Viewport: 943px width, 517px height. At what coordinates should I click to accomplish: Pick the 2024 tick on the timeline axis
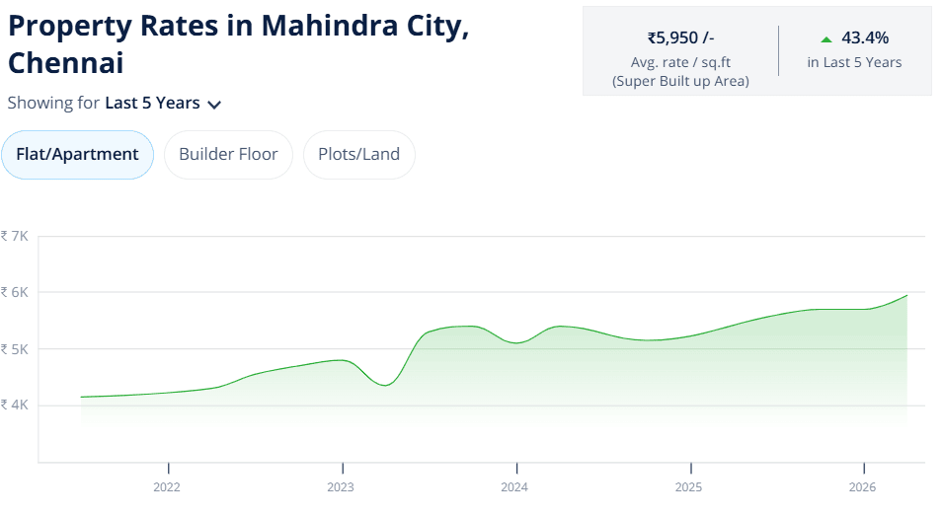[514, 487]
